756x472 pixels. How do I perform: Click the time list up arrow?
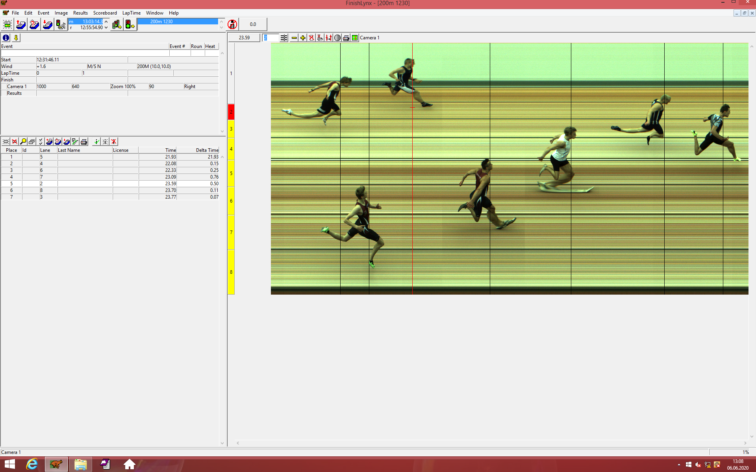pos(106,22)
